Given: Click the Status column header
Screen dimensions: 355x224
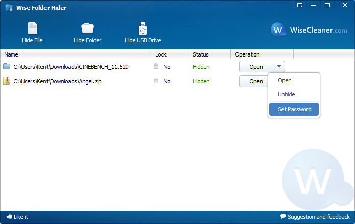Looking at the screenshot, I should [x=209, y=54].
